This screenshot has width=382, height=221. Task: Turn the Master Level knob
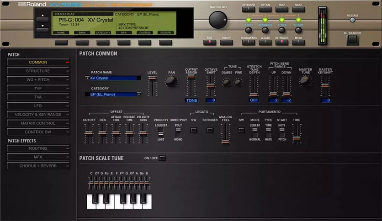[x=218, y=20]
